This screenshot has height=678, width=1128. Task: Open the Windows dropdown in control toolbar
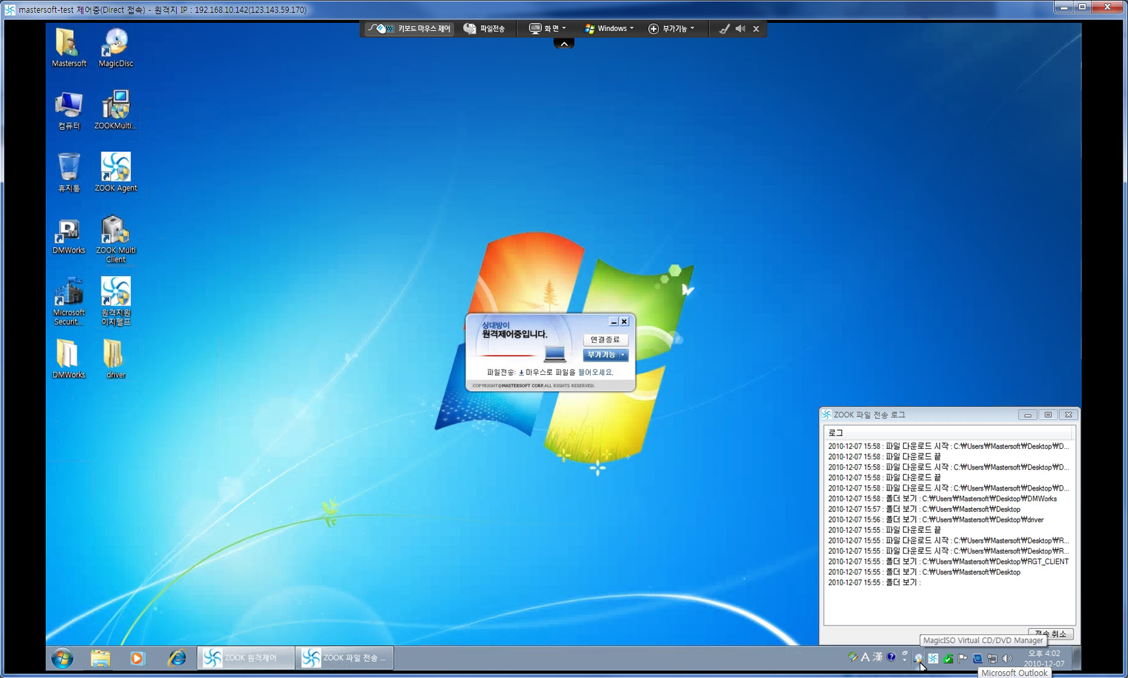[x=609, y=29]
